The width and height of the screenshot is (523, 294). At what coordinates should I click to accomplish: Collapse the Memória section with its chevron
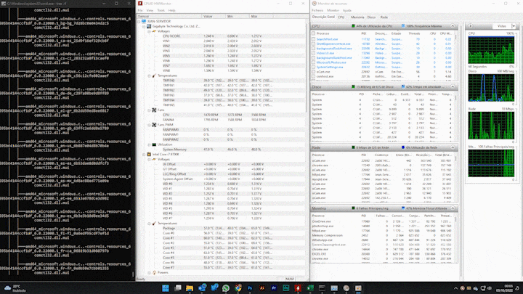click(x=453, y=208)
